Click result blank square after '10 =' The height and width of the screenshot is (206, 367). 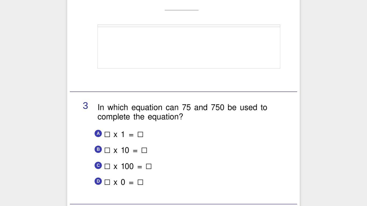[144, 150]
